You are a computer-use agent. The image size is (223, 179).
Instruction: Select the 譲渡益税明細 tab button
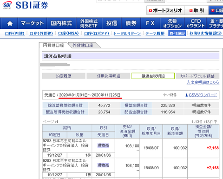(153, 76)
